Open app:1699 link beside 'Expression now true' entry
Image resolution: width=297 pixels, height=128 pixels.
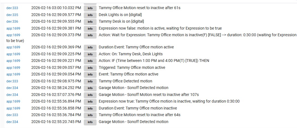click(x=13, y=101)
